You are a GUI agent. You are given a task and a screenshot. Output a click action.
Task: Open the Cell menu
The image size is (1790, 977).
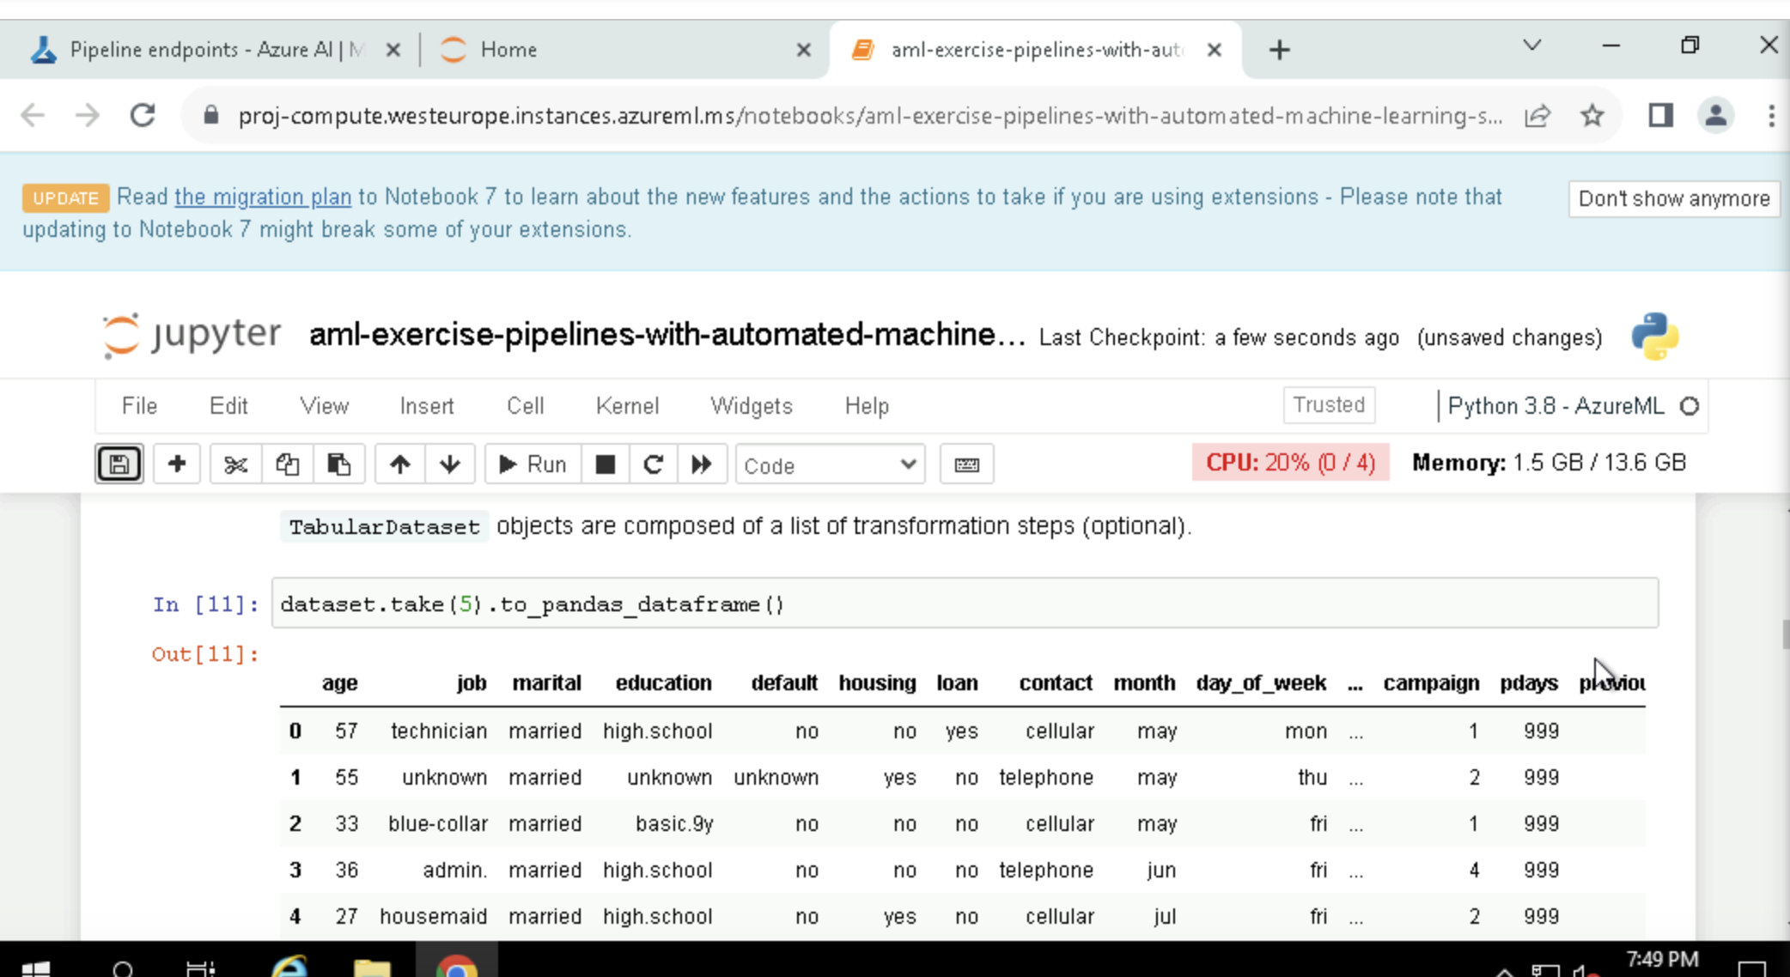(525, 406)
